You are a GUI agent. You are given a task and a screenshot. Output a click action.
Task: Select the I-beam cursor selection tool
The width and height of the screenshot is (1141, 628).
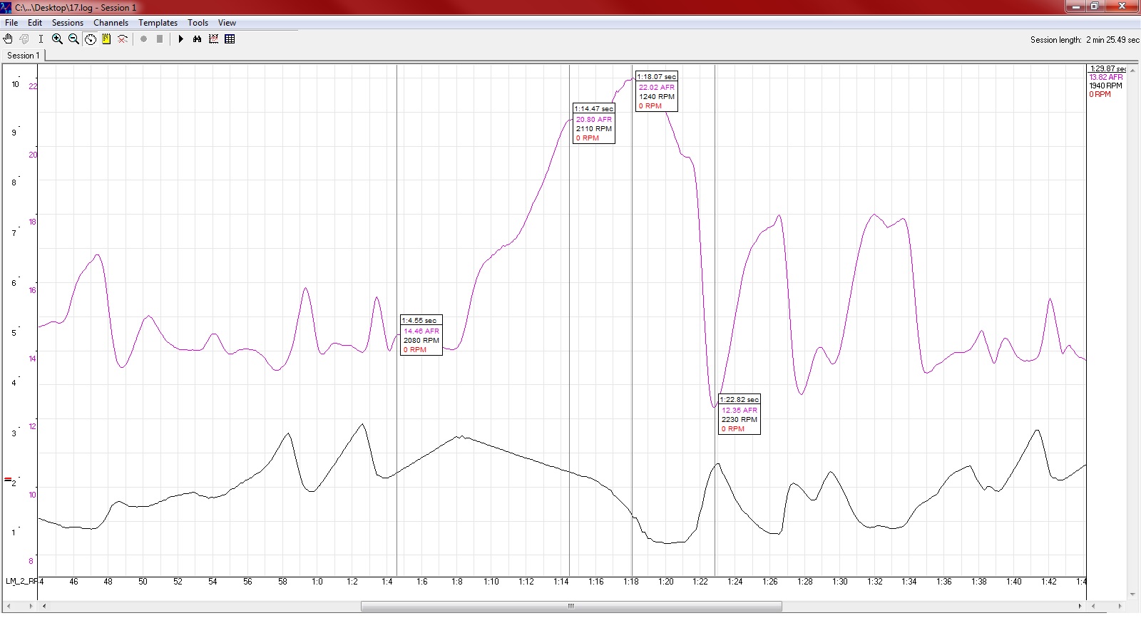pos(41,39)
